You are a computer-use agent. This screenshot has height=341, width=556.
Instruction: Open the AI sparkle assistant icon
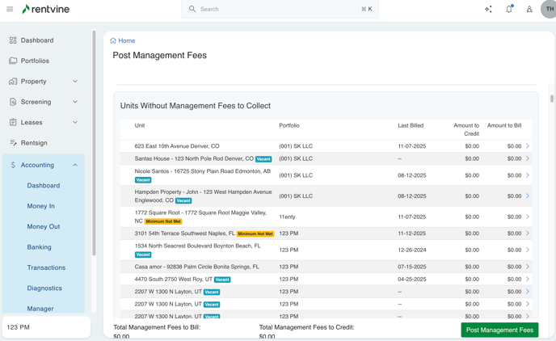(488, 10)
